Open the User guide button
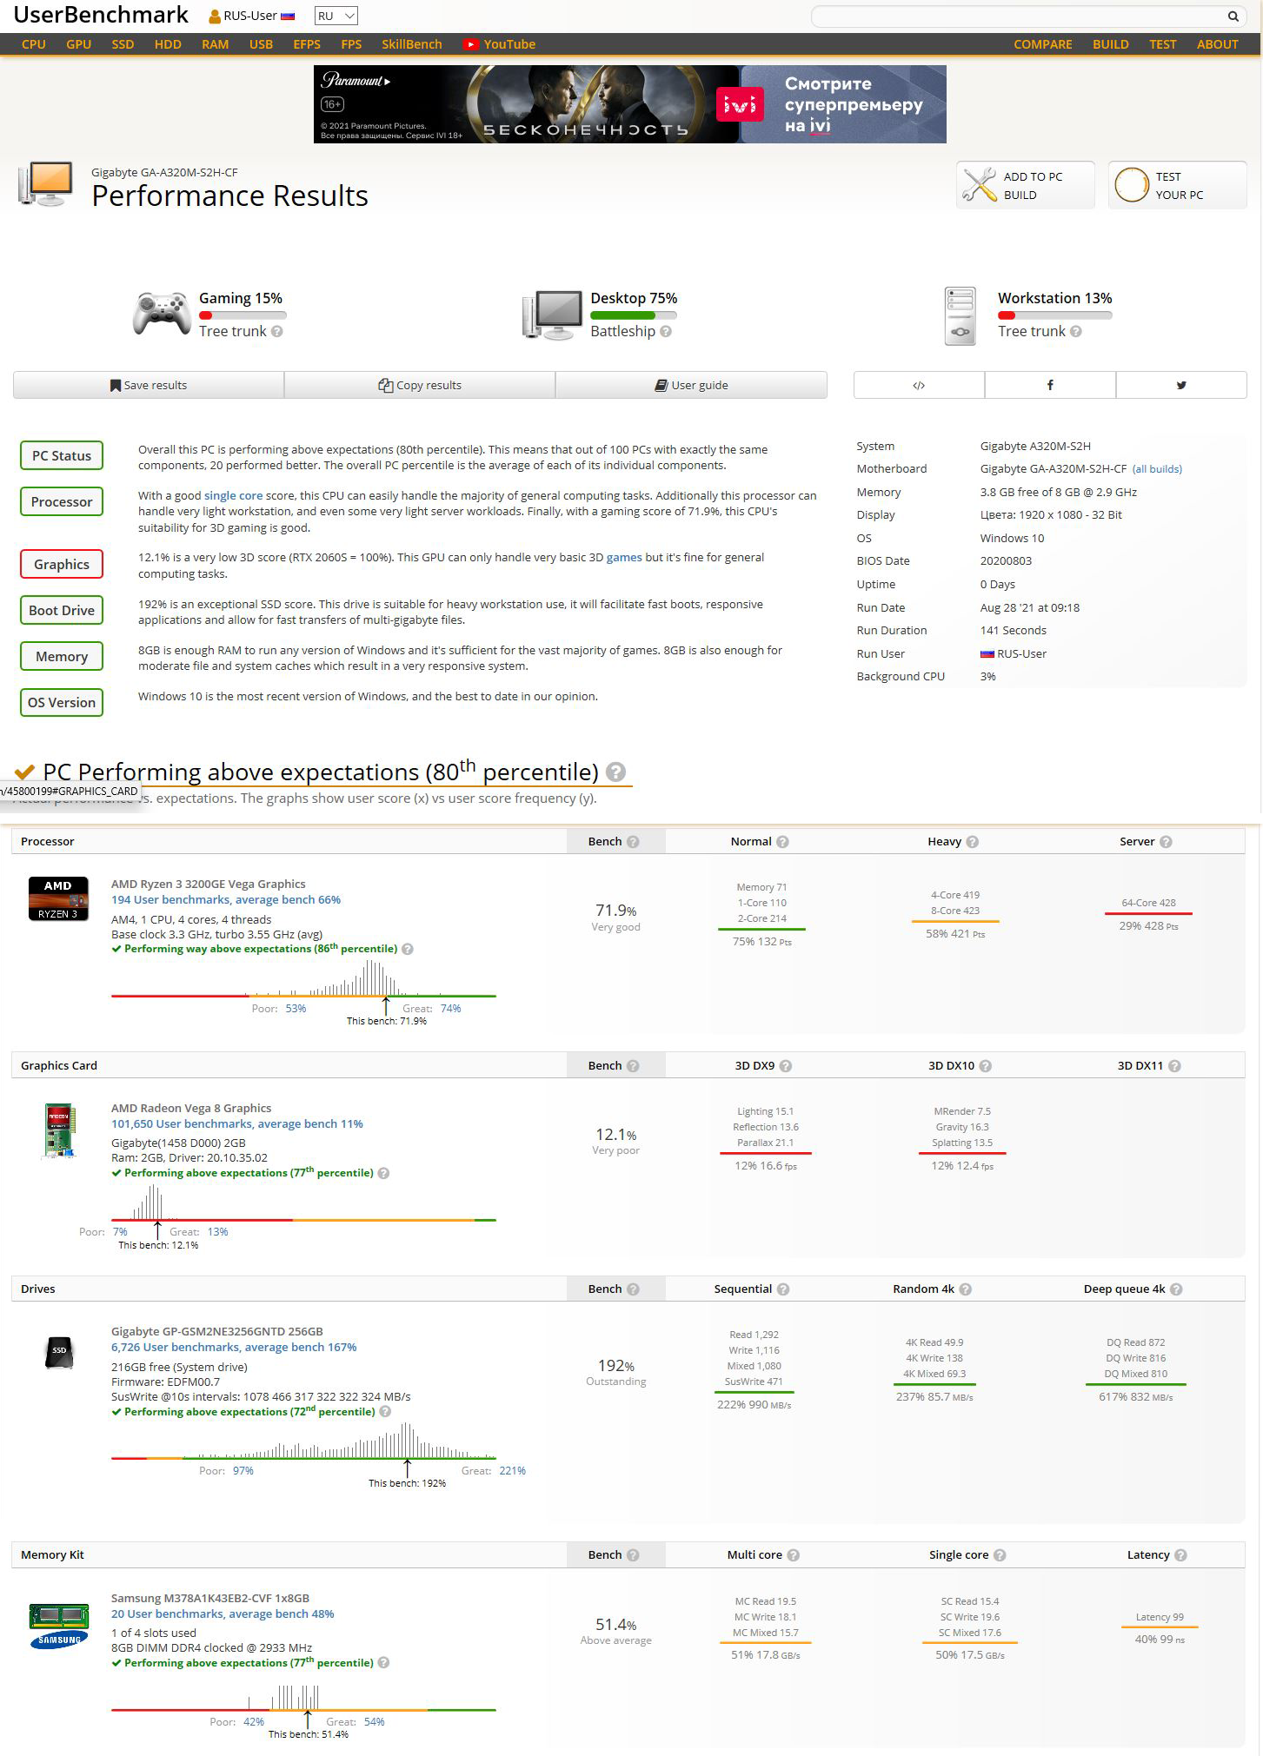Viewport: 1263px width, 1756px height. pyautogui.click(x=691, y=385)
